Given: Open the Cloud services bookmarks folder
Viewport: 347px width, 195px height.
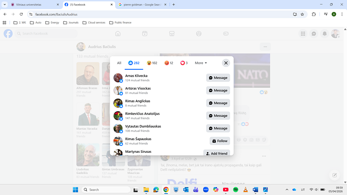Looking at the screenshot, I should click(94, 22).
